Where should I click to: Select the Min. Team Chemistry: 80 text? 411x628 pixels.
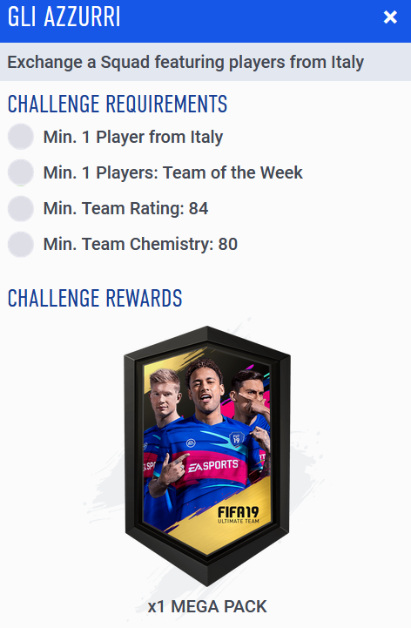point(140,244)
